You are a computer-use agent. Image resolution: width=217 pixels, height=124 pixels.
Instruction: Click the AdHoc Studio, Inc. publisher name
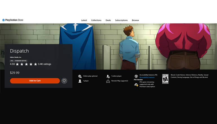15,57
